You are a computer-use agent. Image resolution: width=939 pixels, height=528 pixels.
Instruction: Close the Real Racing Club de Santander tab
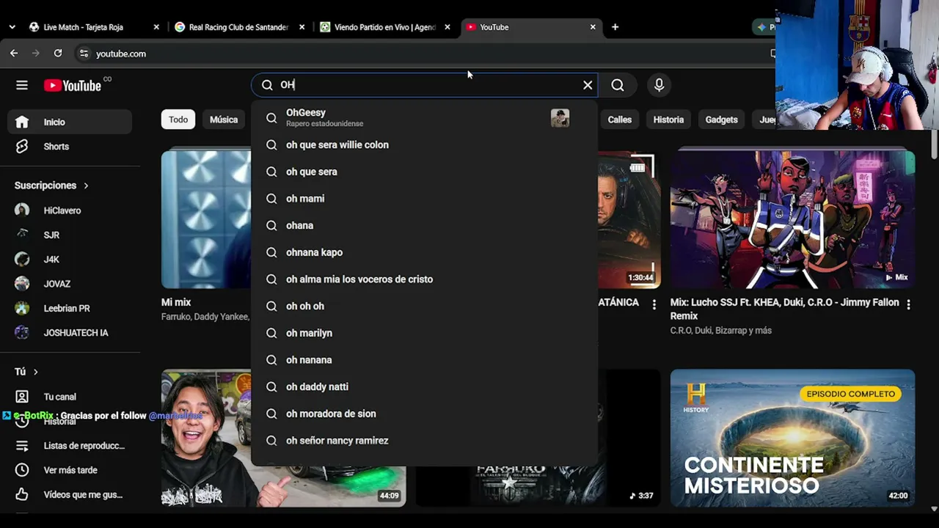click(x=302, y=27)
